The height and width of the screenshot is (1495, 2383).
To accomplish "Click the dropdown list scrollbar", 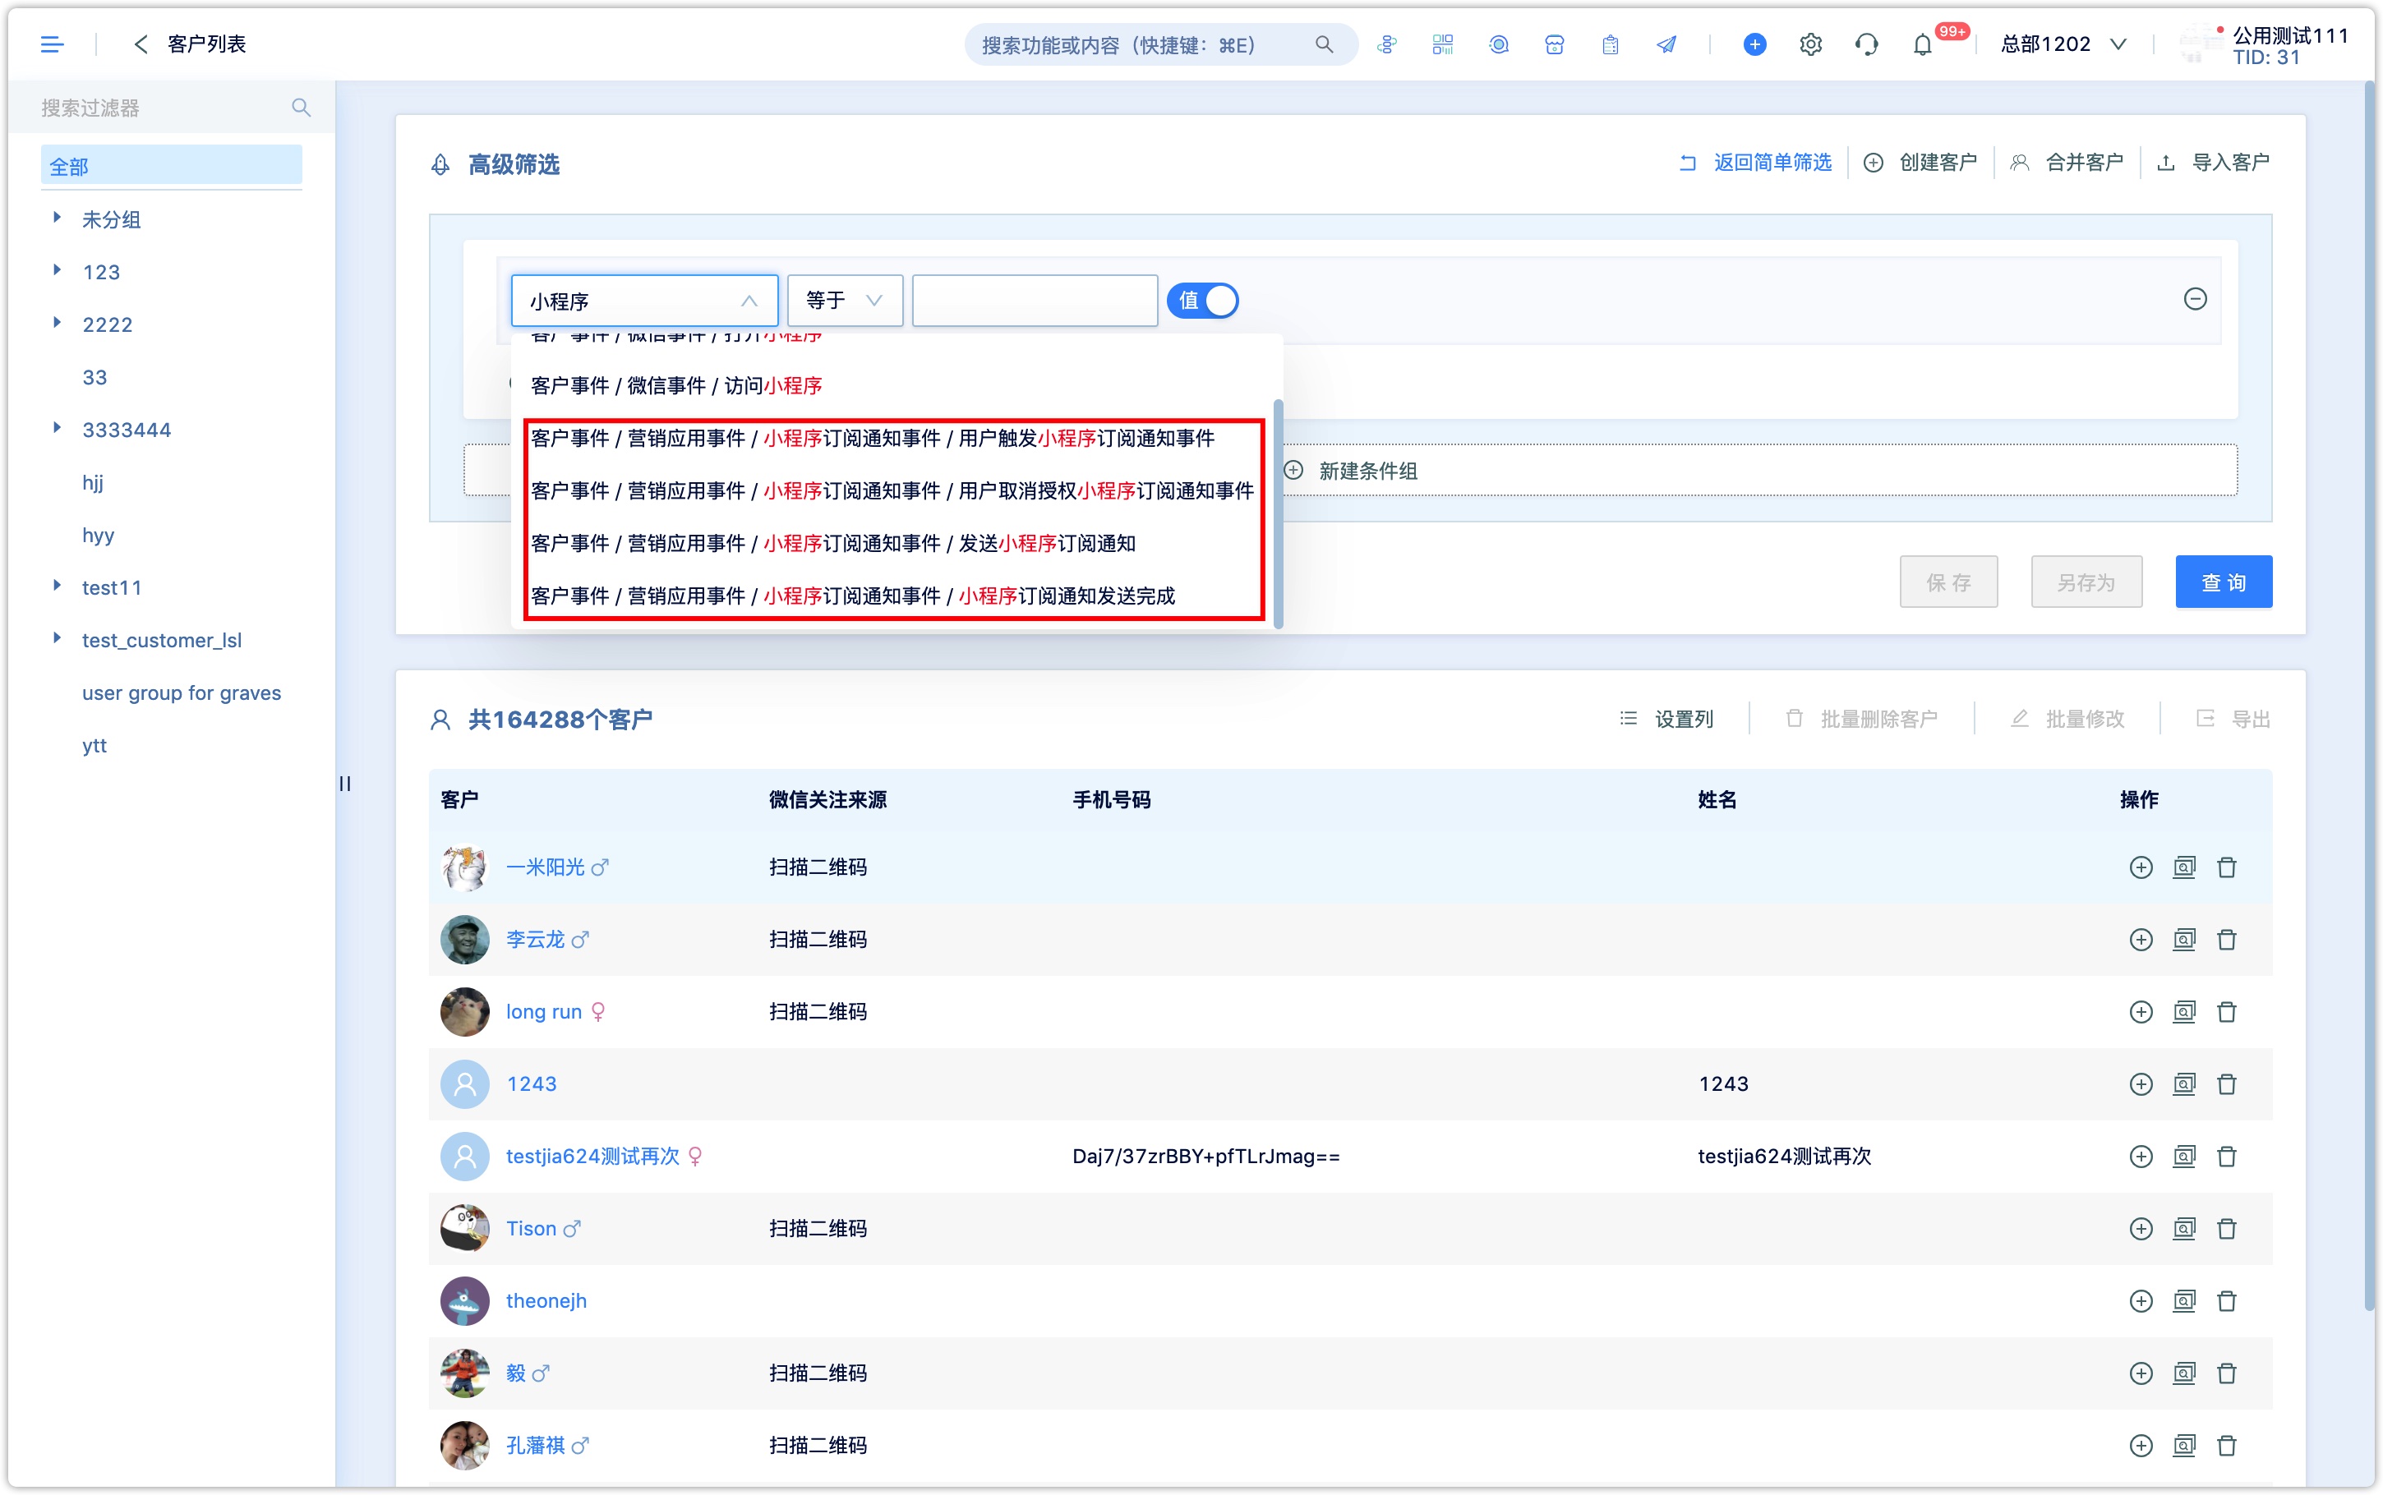I will 1279,513.
